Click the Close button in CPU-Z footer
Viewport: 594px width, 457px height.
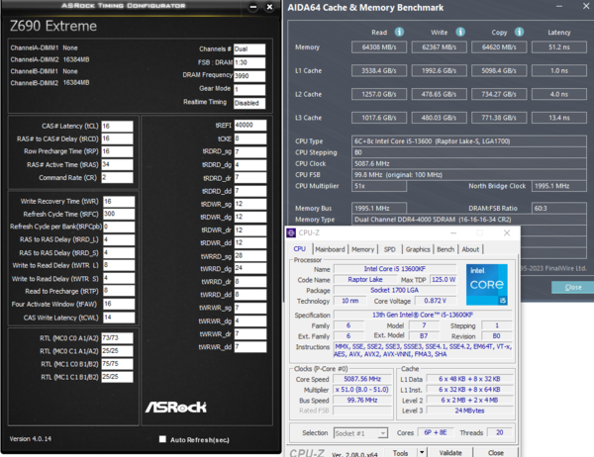(x=496, y=452)
